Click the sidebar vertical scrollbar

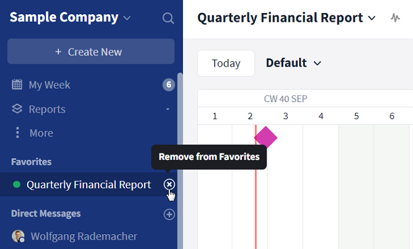[180, 160]
